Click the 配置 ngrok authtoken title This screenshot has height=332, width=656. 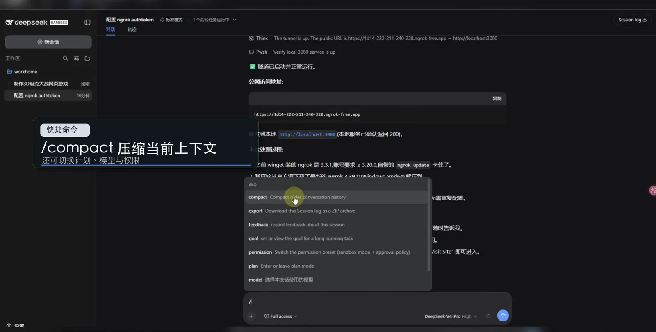pos(130,20)
